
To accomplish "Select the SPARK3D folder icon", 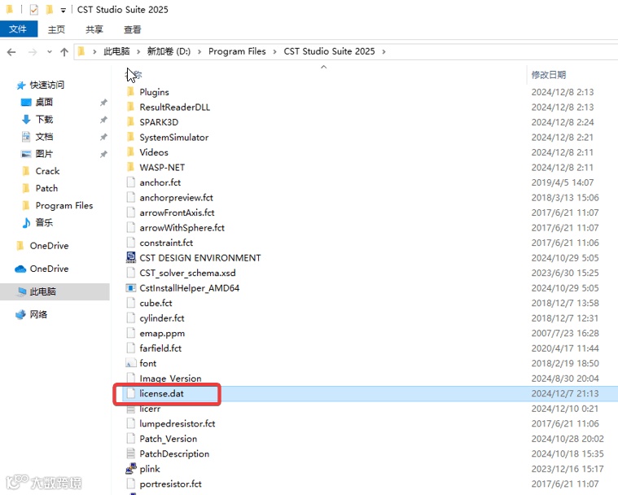I will 131,122.
